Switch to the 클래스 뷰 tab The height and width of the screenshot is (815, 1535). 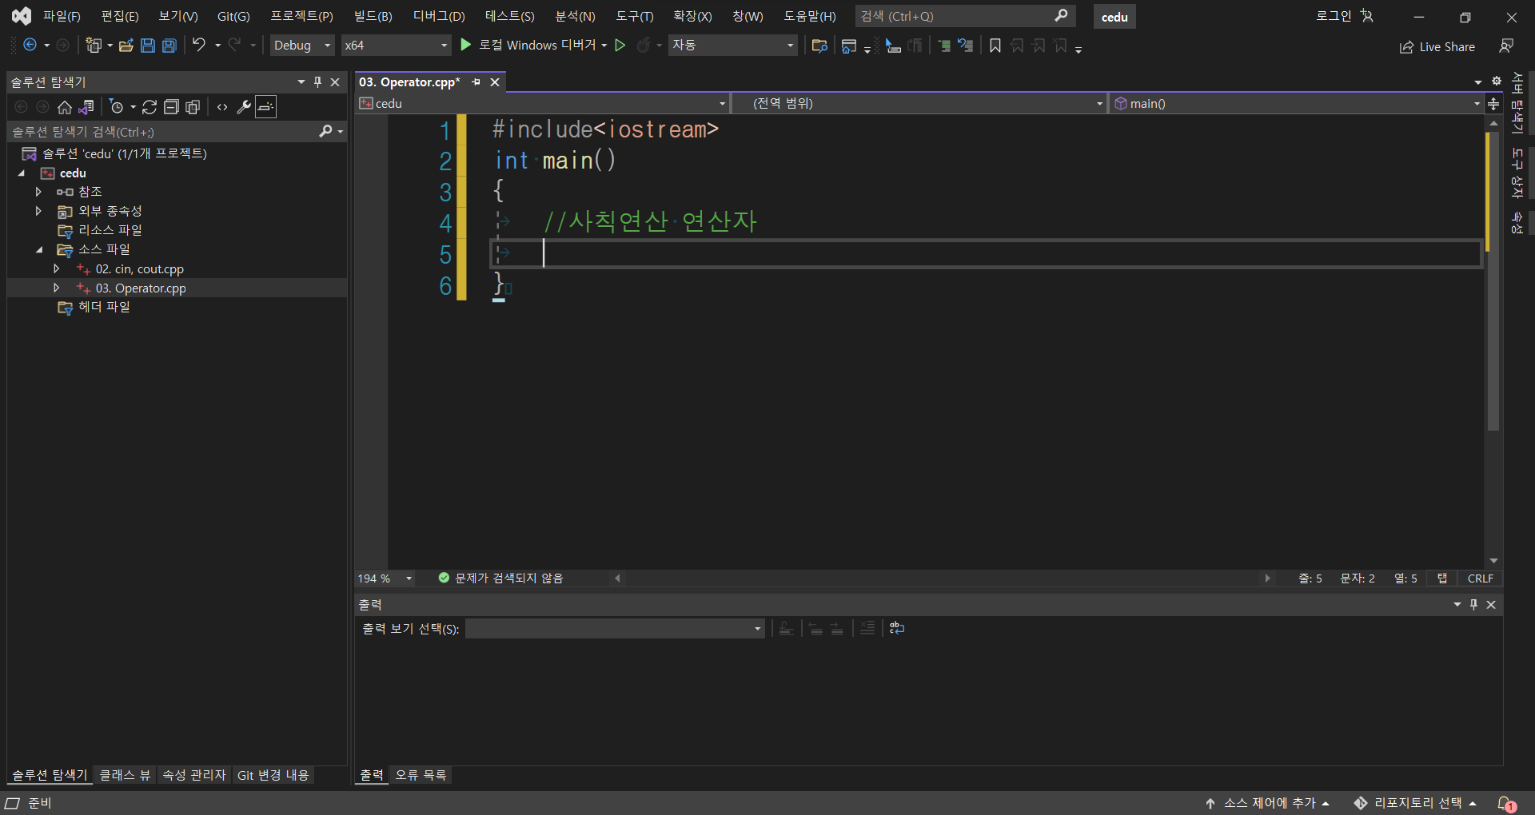click(x=125, y=775)
